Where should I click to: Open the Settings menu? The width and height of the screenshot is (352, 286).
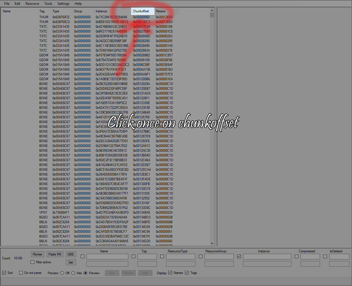(63, 4)
